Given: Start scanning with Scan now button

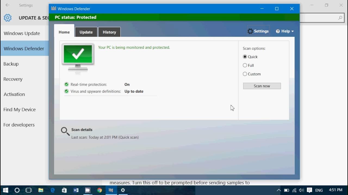Looking at the screenshot, I should (262, 86).
